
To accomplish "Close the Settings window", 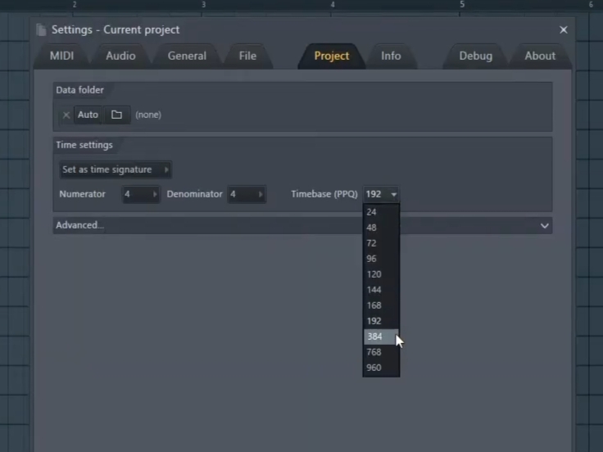I will [x=563, y=29].
